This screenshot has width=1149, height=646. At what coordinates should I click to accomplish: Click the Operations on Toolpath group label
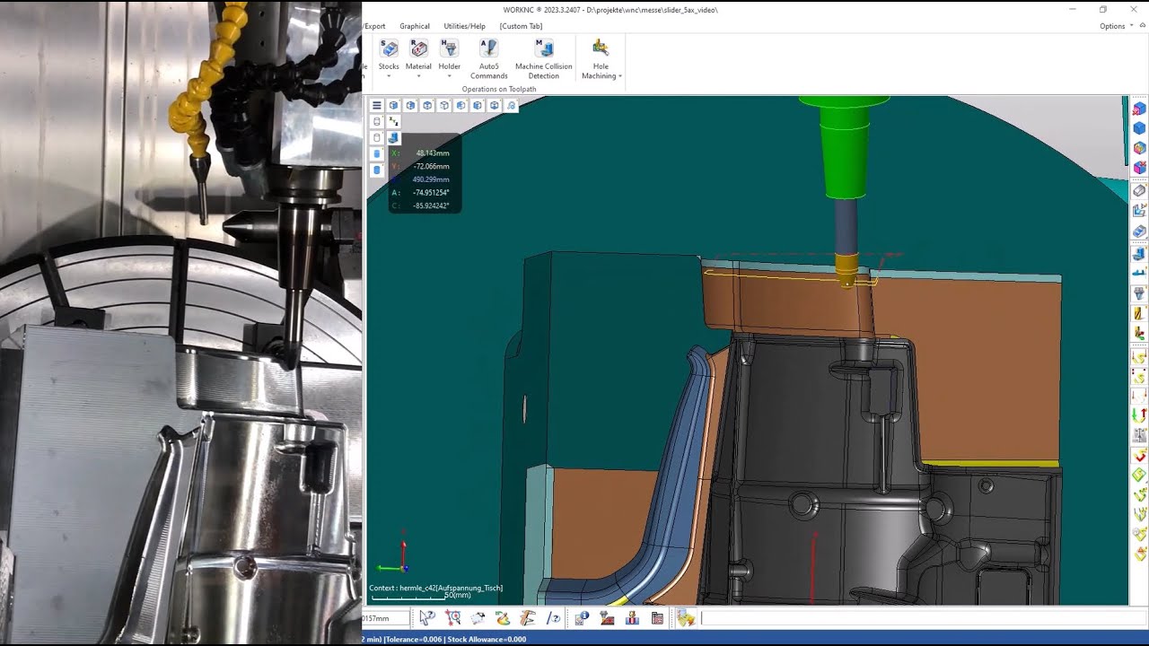coord(499,89)
